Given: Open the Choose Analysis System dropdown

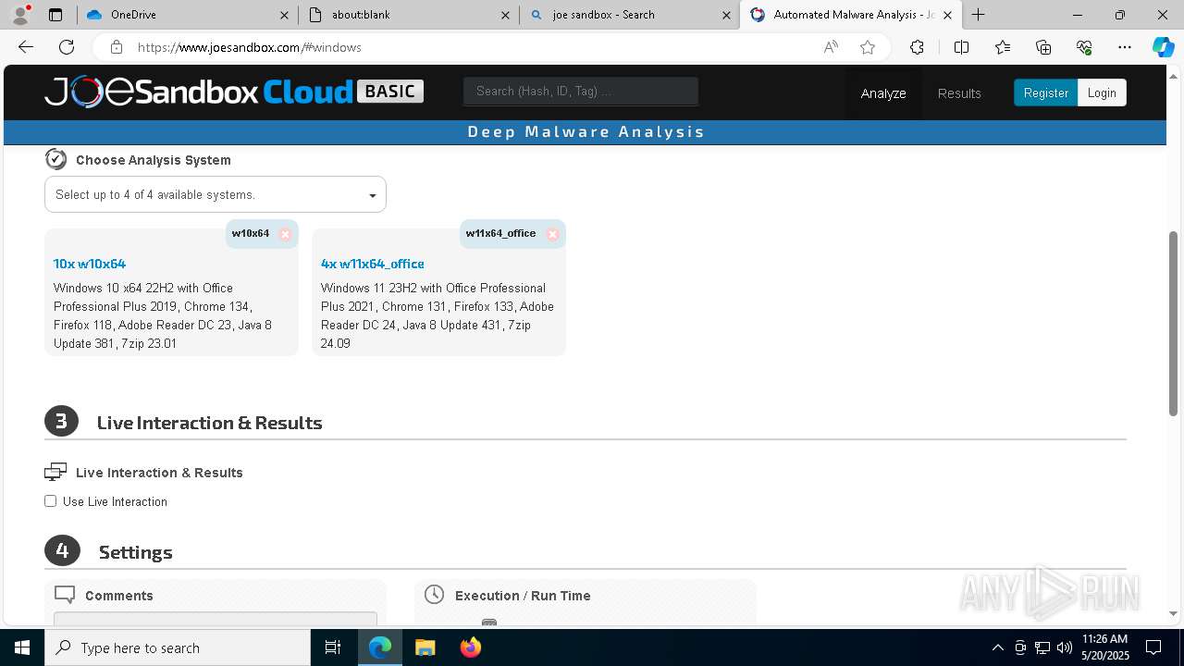Looking at the screenshot, I should pos(216,194).
